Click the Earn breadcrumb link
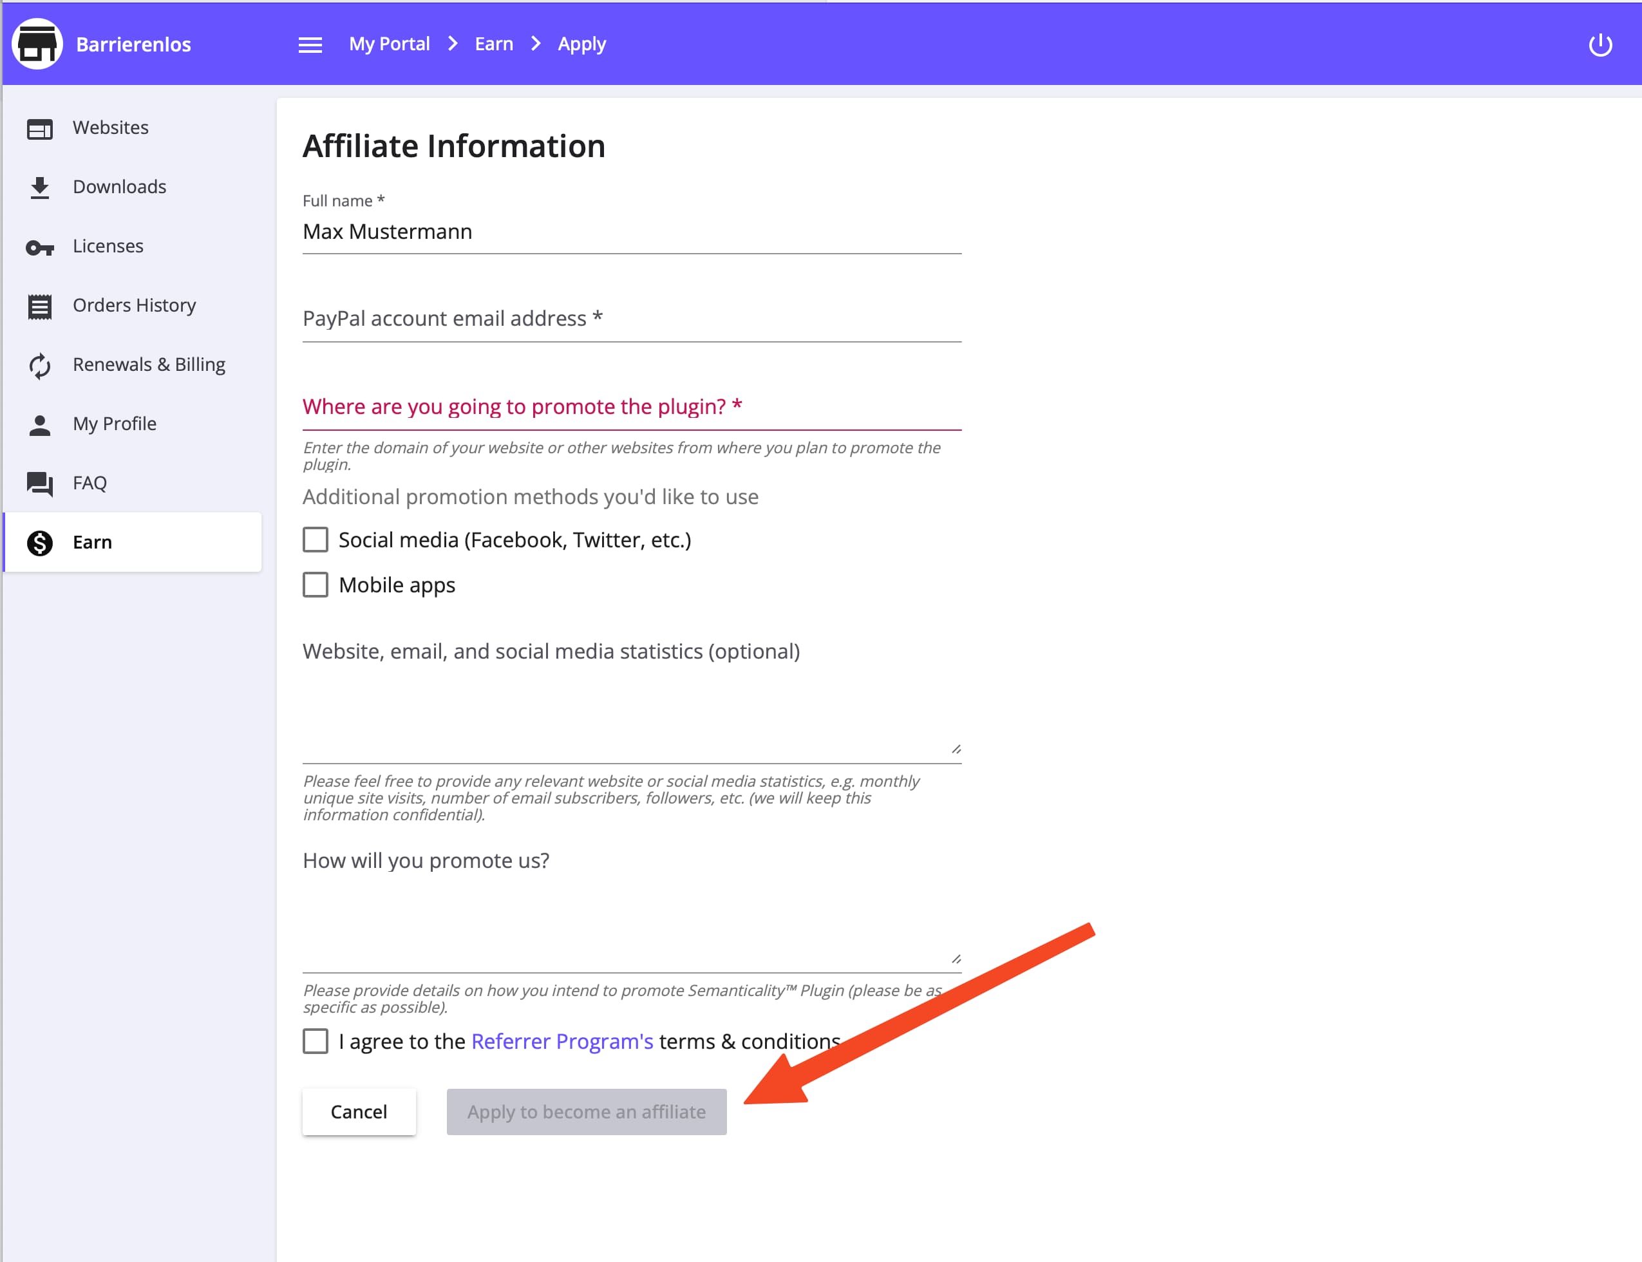This screenshot has width=1642, height=1262. coord(493,44)
